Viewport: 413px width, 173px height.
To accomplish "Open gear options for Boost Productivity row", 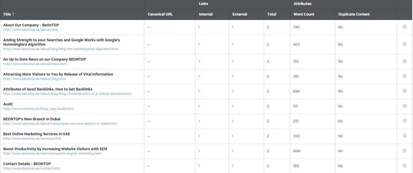I will [x=404, y=151].
